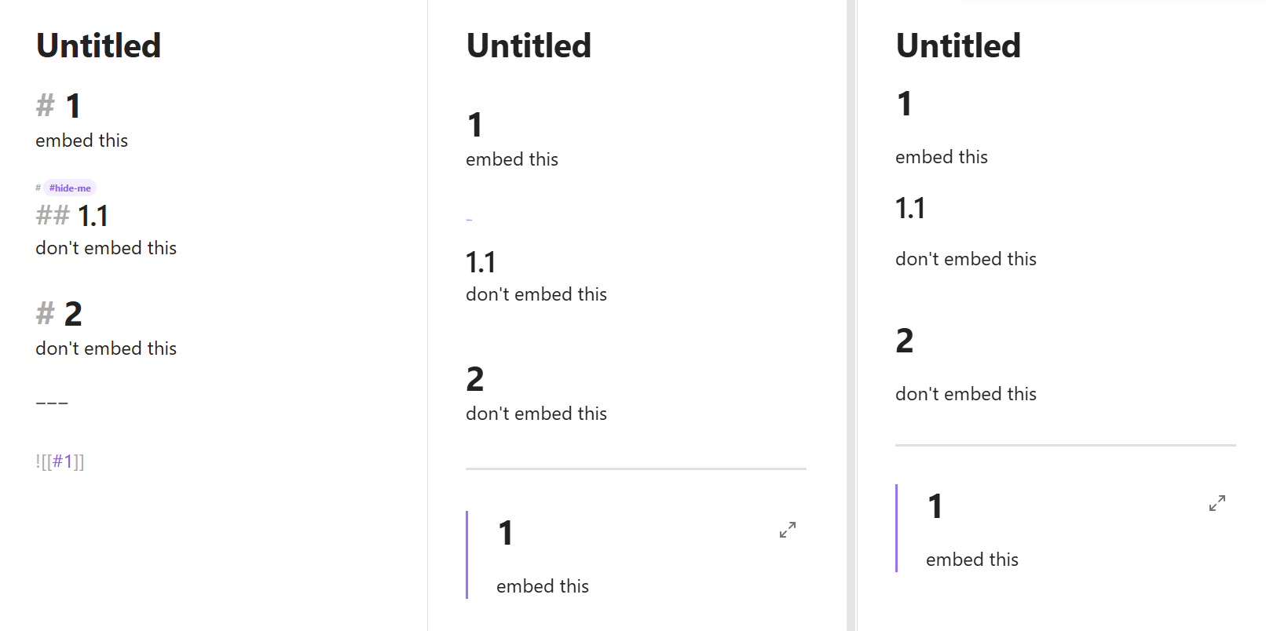The image size is (1266, 631).
Task: Click the small purple hidden-tag mark in middle pane
Action: coord(469,220)
